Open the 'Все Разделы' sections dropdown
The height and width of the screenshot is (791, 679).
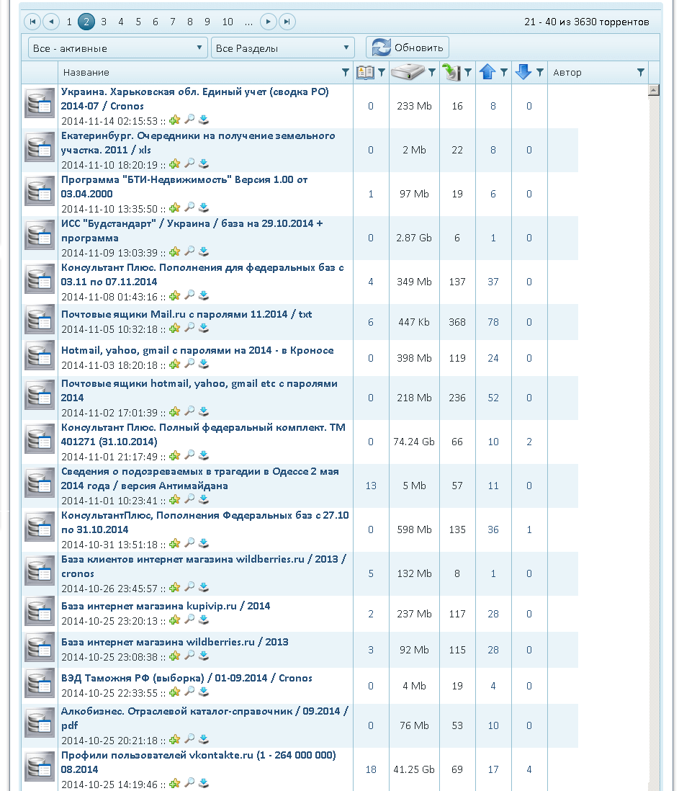[283, 48]
